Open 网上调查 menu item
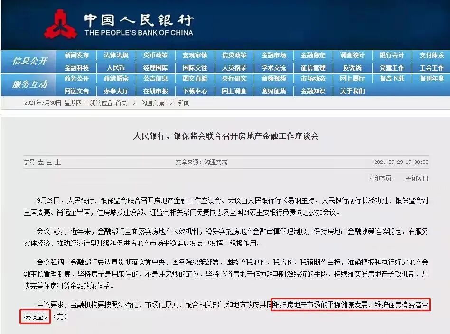The width and height of the screenshot is (450, 334). click(x=234, y=91)
